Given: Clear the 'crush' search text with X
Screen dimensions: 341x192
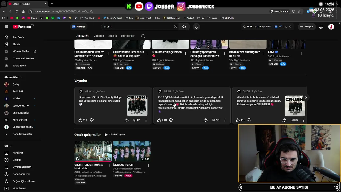Looking at the screenshot, I should 176,27.
